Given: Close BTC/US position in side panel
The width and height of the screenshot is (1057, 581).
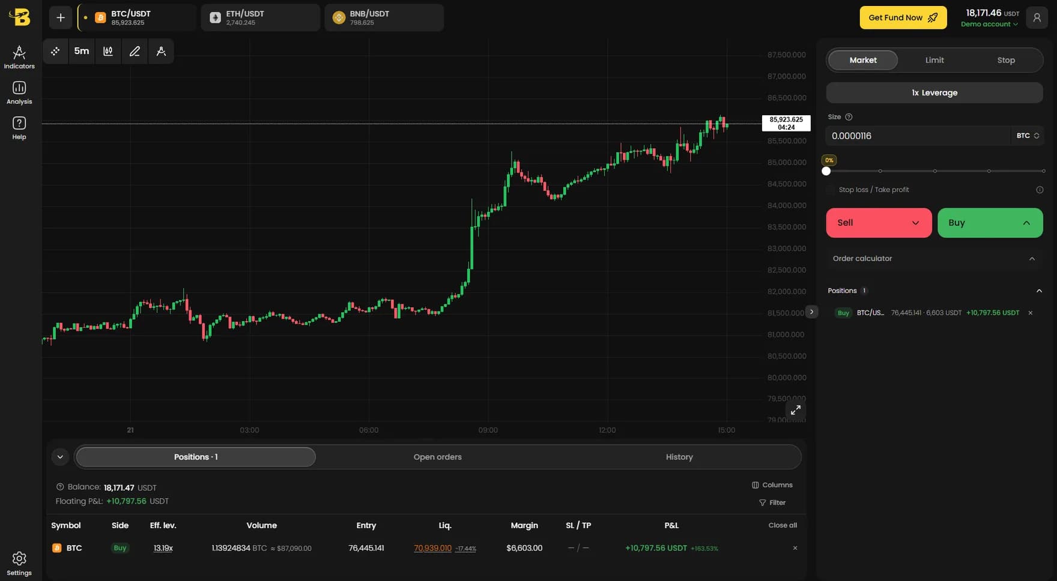Looking at the screenshot, I should click(1031, 313).
